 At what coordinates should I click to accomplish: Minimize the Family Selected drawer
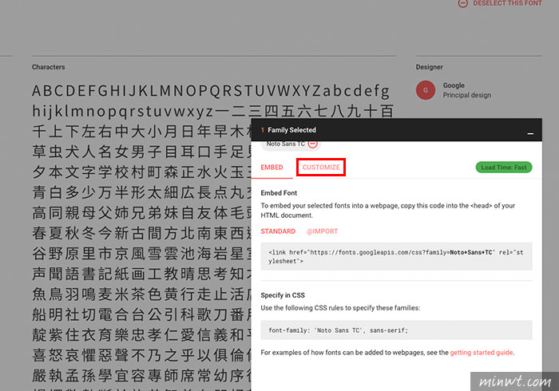pos(530,133)
